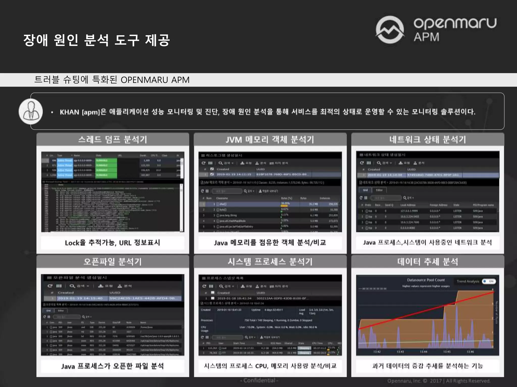Image resolution: width=517 pixels, height=387 pixels.
Task: Toggle the Trend Analysis ON switch
Action: (489, 281)
